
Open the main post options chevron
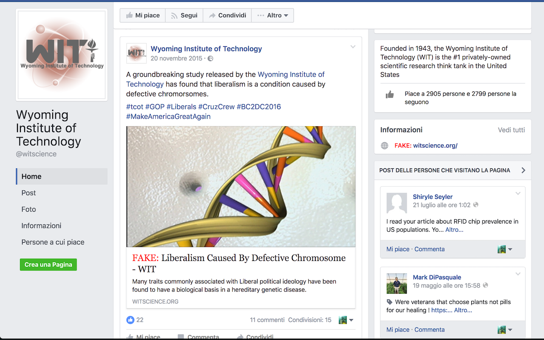point(353,47)
